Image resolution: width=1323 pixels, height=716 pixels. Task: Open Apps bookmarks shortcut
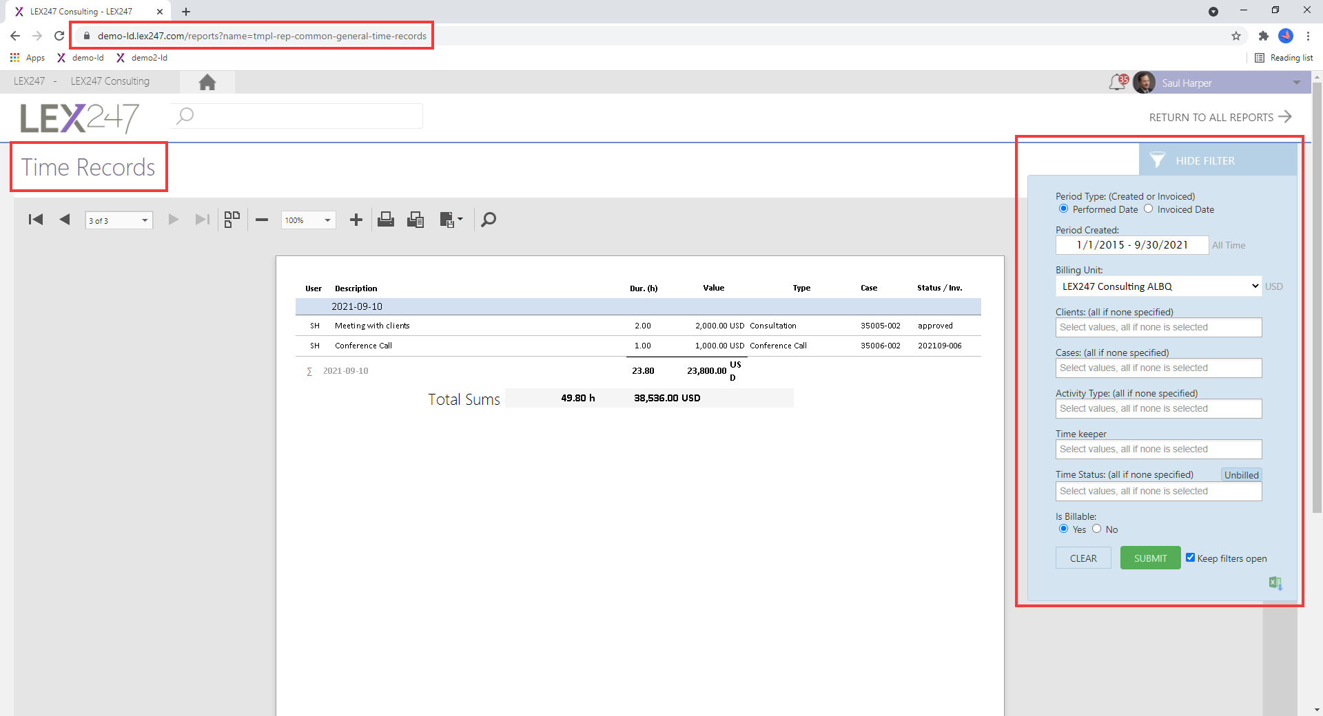coord(28,58)
